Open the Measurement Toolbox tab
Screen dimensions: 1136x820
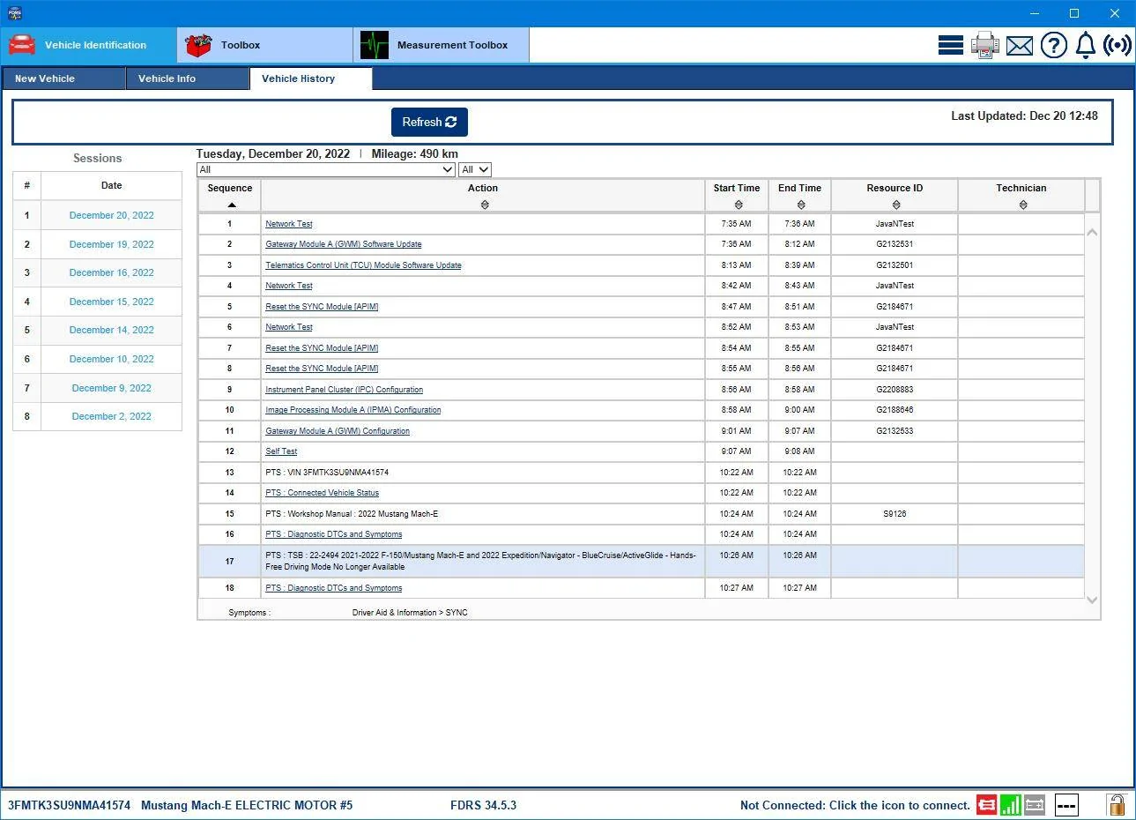point(441,45)
